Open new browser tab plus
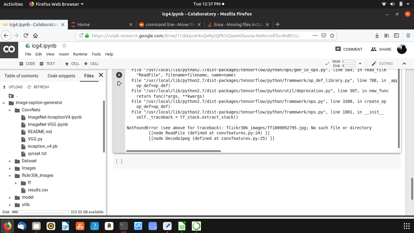 coord(277,24)
